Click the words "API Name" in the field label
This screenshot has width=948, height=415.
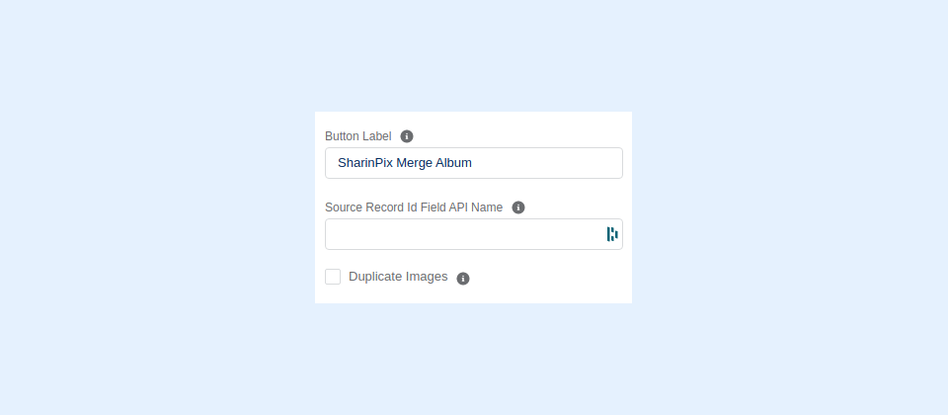(x=477, y=207)
